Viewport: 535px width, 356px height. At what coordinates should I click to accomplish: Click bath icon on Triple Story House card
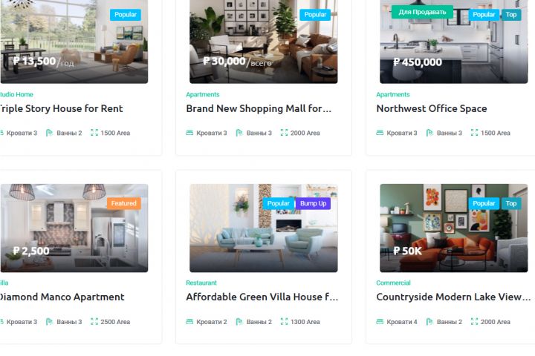point(50,133)
